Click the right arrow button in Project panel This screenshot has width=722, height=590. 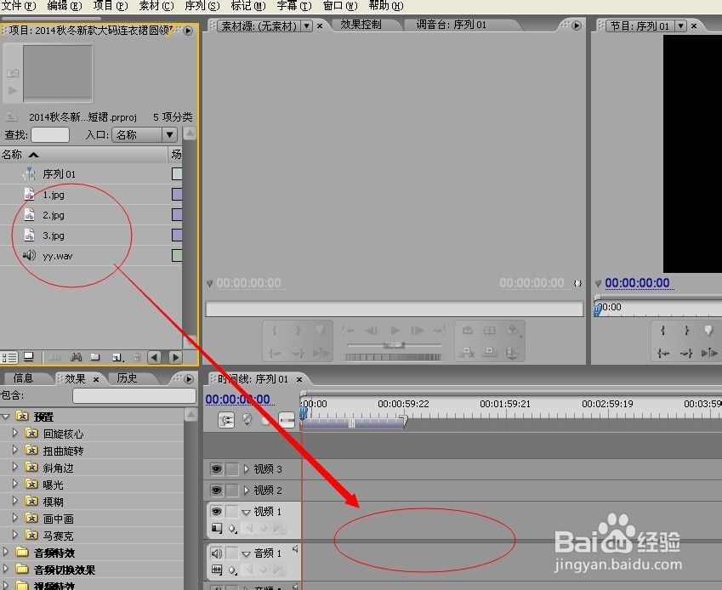pyautogui.click(x=175, y=358)
